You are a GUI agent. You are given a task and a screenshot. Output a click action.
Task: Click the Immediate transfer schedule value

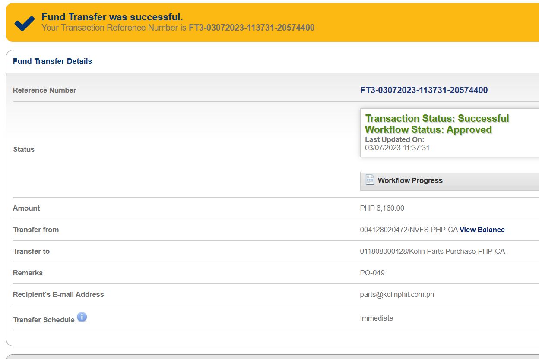pos(376,318)
